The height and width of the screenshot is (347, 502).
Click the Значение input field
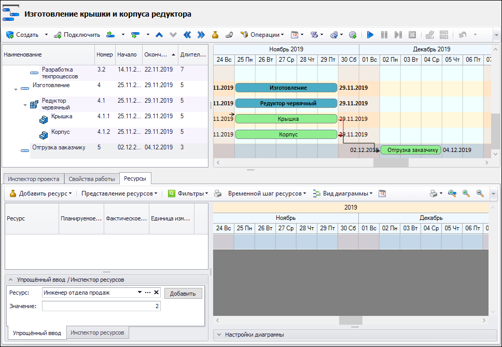pos(101,306)
